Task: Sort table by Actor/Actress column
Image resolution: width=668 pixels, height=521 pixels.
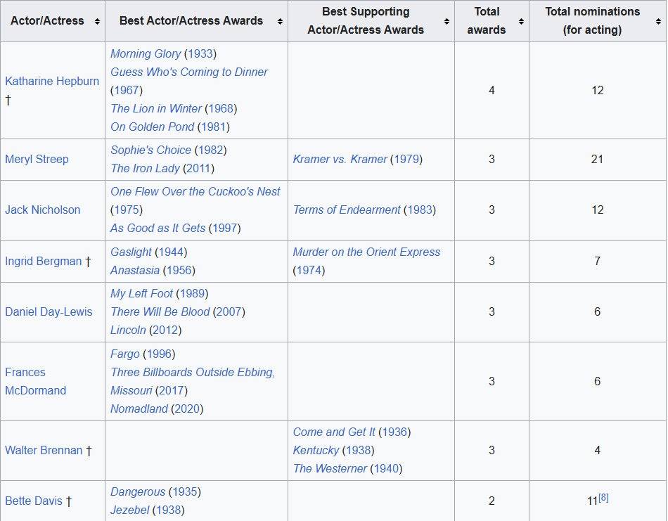Action: click(97, 21)
